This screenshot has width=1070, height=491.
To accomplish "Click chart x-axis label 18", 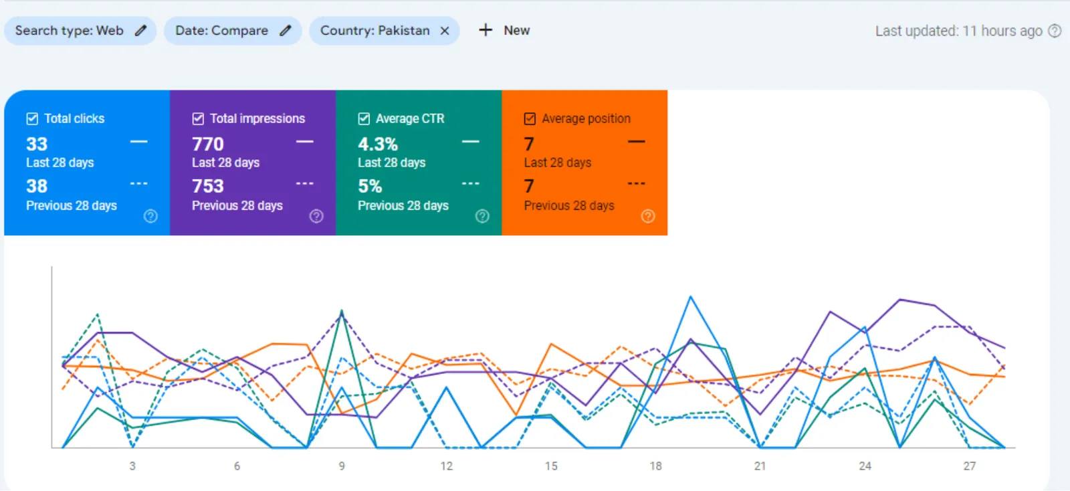I will pyautogui.click(x=655, y=466).
